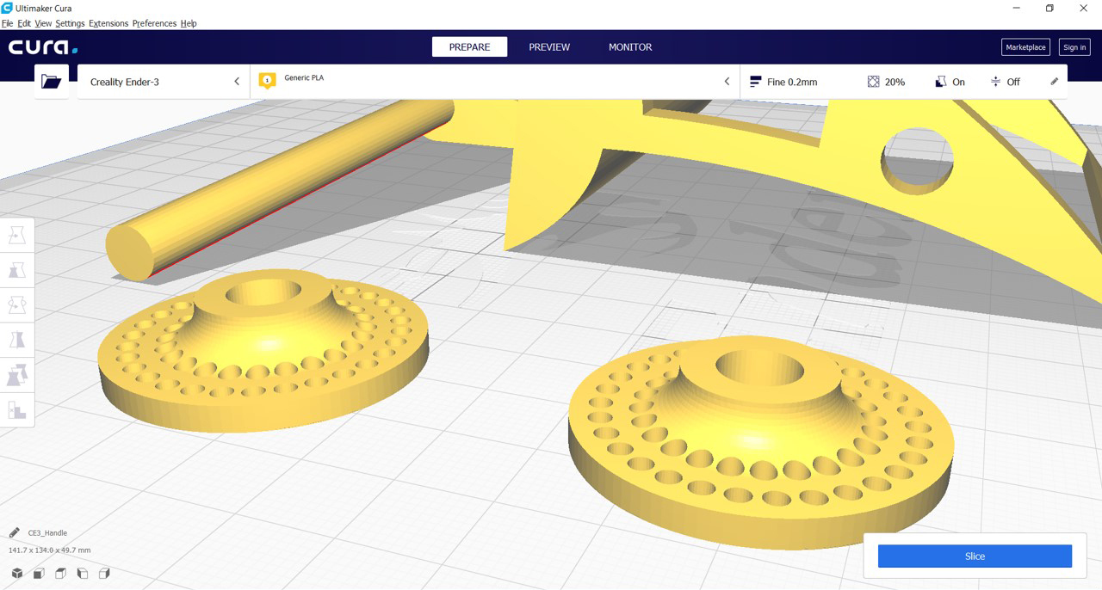Switch to the front view cube icon
The height and width of the screenshot is (590, 1102).
[39, 574]
